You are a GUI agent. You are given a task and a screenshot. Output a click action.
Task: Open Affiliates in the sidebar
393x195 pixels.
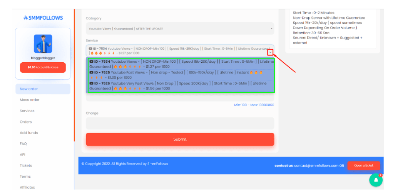click(x=27, y=187)
